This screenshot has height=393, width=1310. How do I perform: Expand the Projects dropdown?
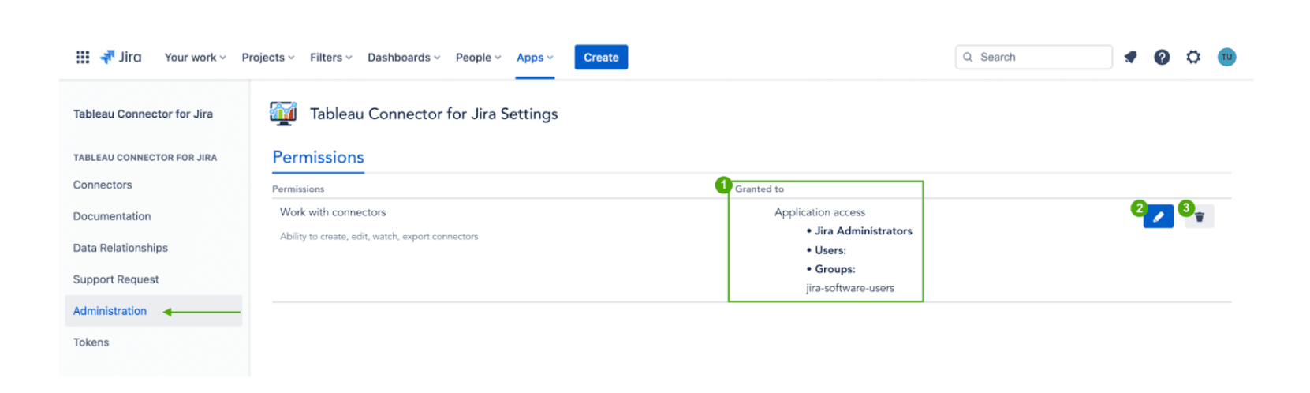(268, 58)
